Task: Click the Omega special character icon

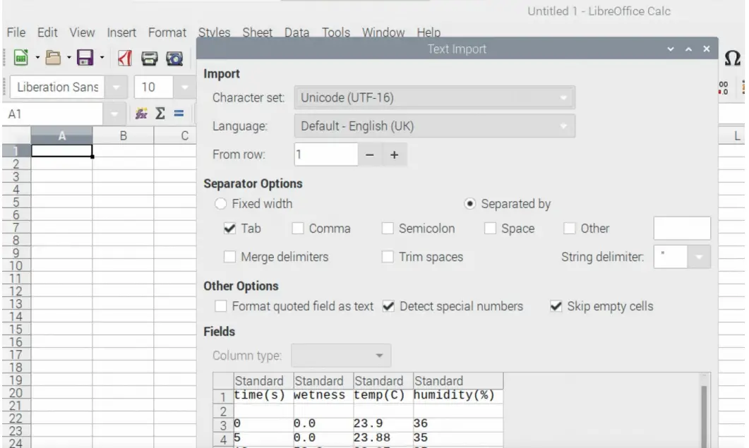Action: click(x=732, y=59)
